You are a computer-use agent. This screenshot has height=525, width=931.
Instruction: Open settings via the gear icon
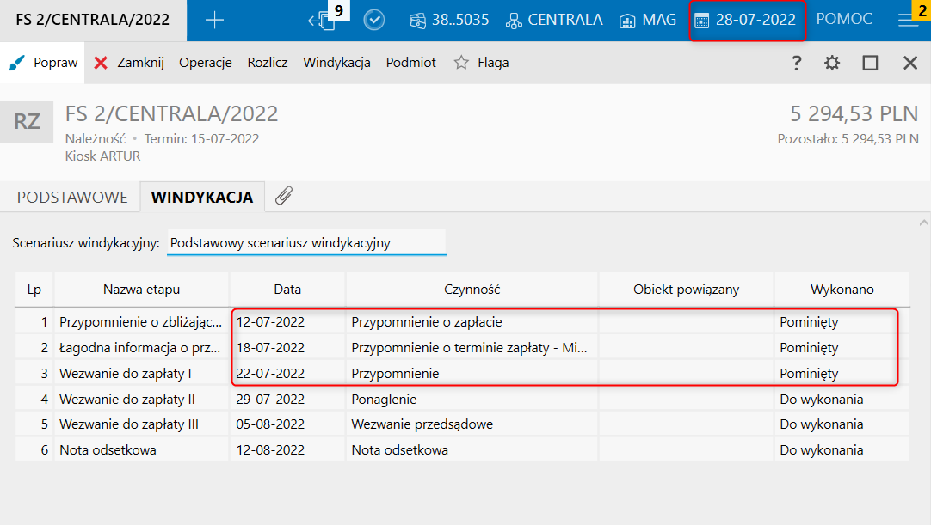(832, 63)
